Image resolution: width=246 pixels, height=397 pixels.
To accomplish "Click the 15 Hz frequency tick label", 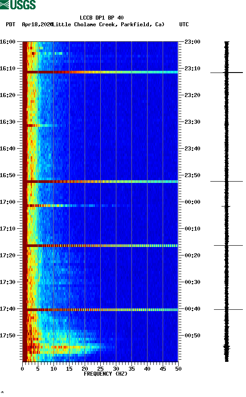I will [x=69, y=369].
